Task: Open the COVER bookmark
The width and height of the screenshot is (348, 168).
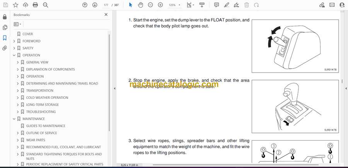Action: point(27,34)
